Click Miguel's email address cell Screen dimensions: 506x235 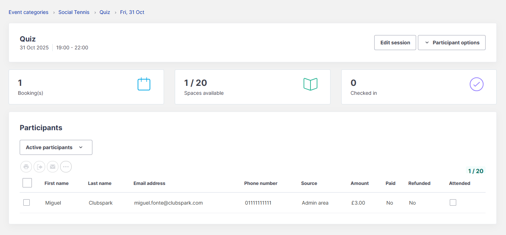[168, 203]
